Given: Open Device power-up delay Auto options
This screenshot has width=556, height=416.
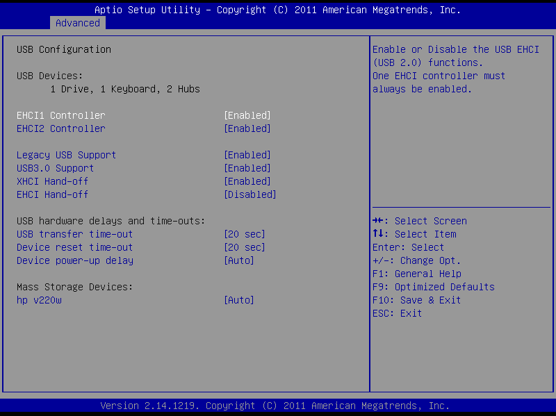Looking at the screenshot, I should tap(238, 260).
